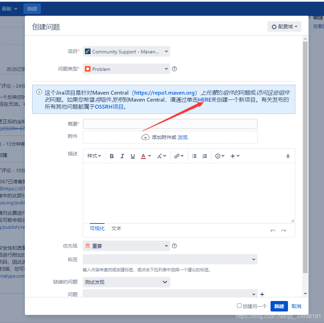Click into the description text area
The image size is (324, 323).
[189, 193]
